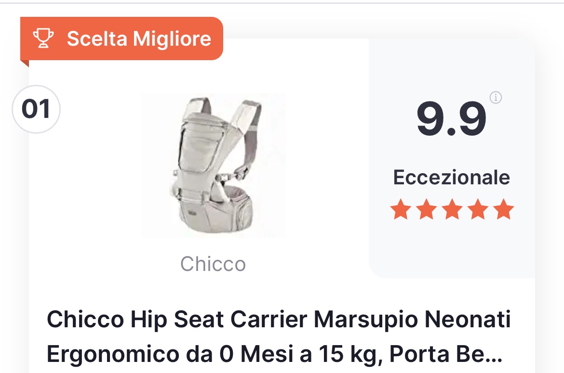
Task: Click the fourth orange rating star
Action: tap(478, 209)
